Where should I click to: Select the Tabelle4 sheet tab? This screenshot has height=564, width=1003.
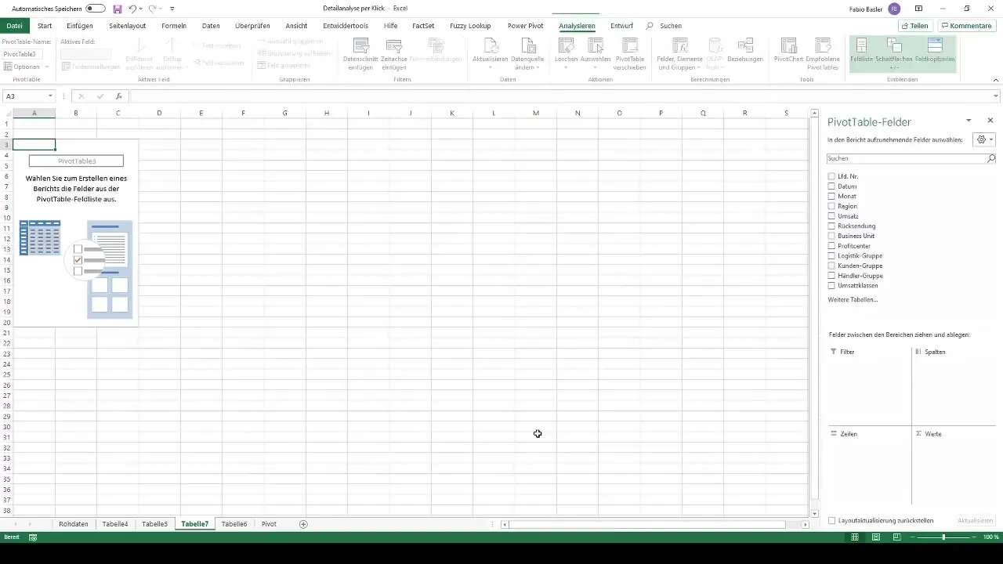tap(115, 524)
